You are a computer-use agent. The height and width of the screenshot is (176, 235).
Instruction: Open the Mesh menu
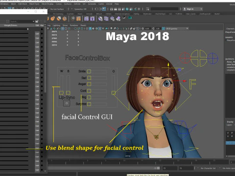[x=13, y=4]
